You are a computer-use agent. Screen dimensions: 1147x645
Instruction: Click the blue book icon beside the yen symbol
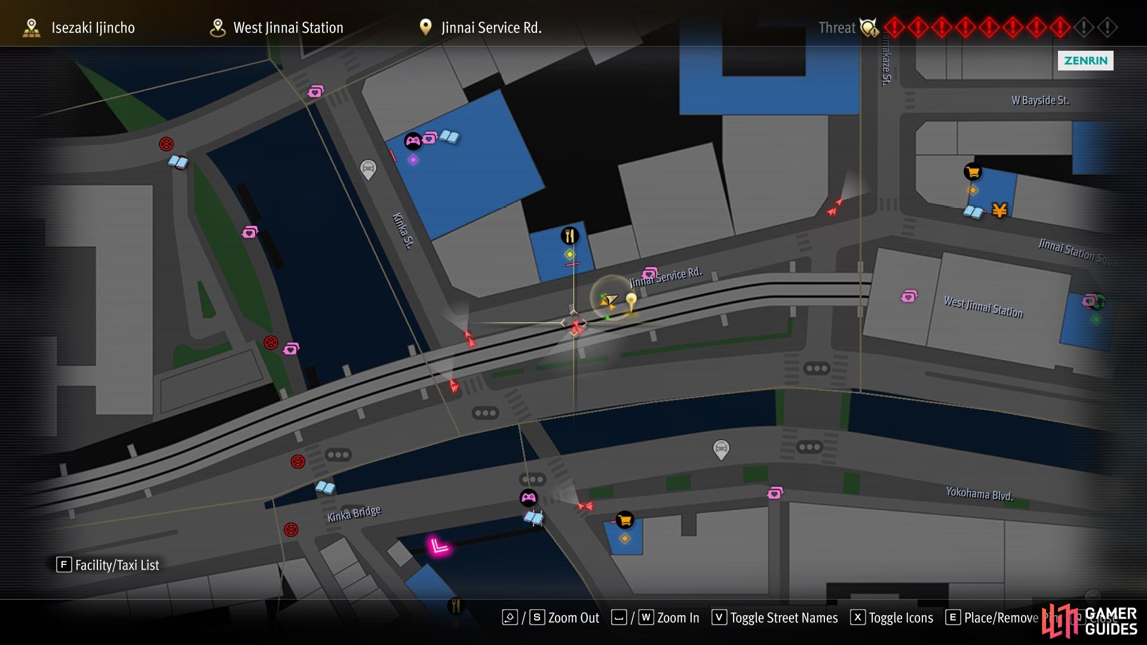pos(973,211)
